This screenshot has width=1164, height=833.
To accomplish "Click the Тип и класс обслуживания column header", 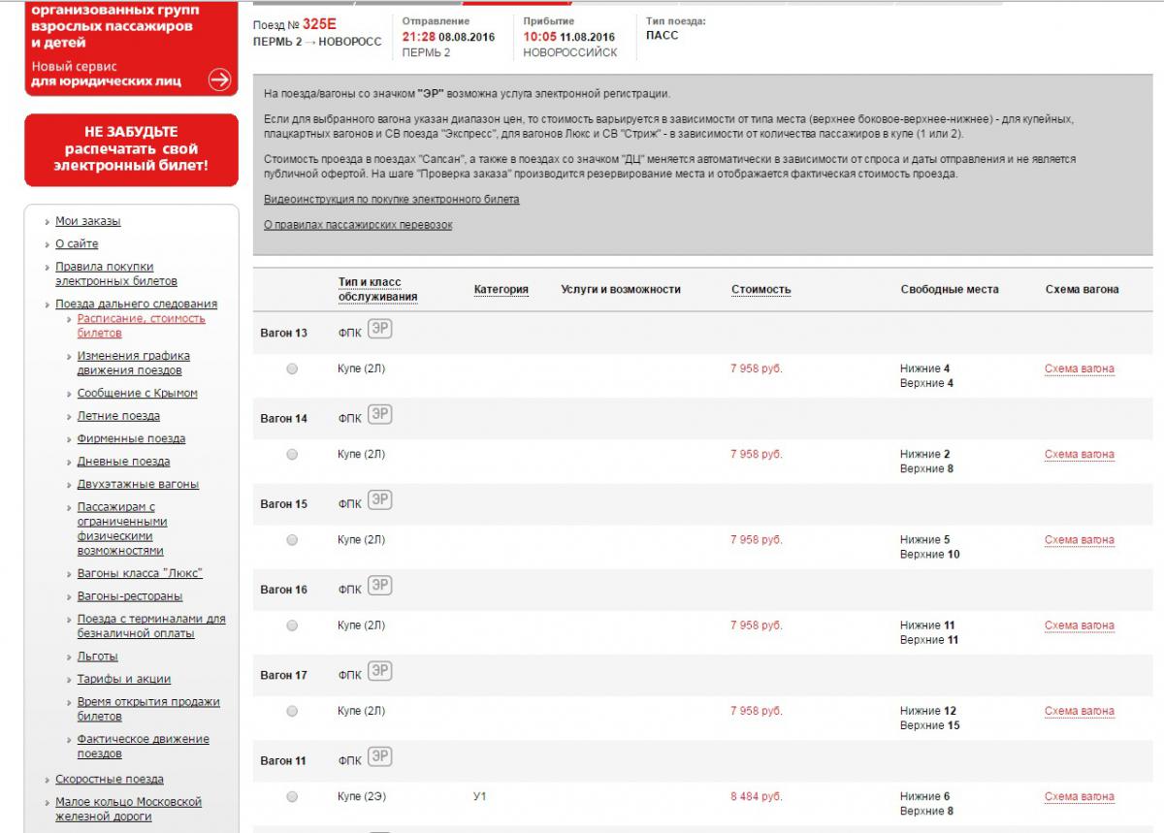I will (x=377, y=290).
